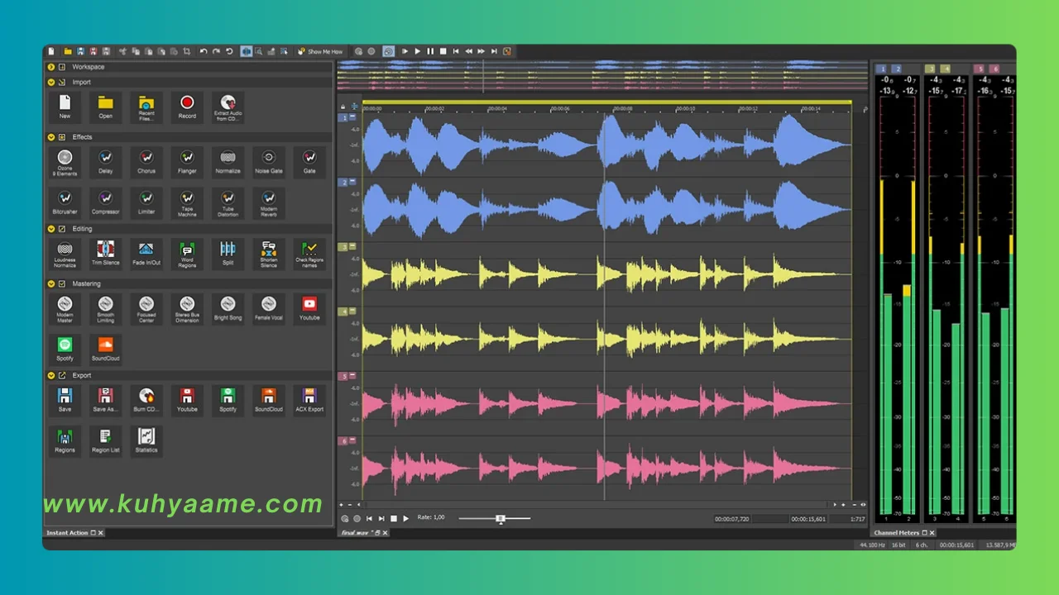Open Recent Files in Import
This screenshot has width=1059, height=595.
pyautogui.click(x=146, y=107)
